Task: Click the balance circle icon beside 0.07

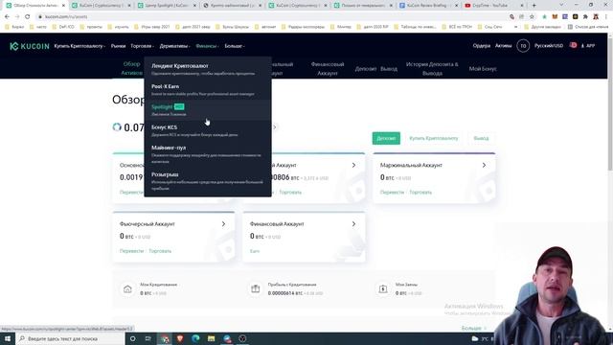Action: coord(117,127)
